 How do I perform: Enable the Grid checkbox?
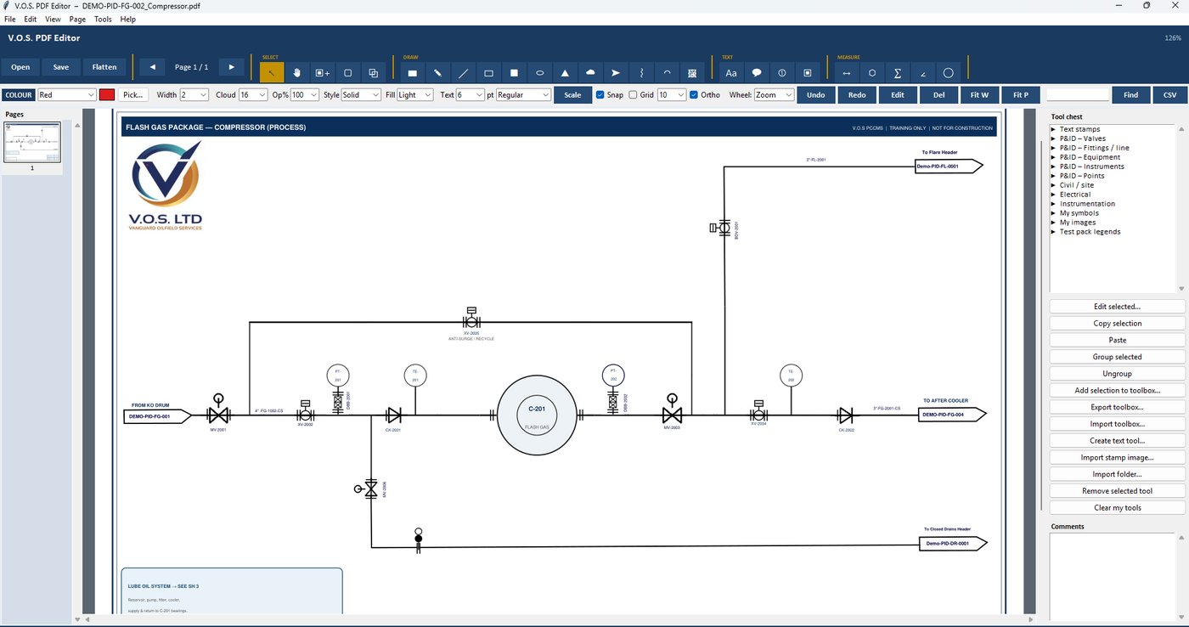pyautogui.click(x=634, y=95)
